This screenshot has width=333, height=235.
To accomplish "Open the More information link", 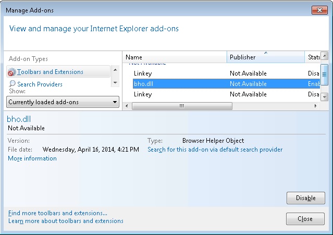I will [32, 158].
